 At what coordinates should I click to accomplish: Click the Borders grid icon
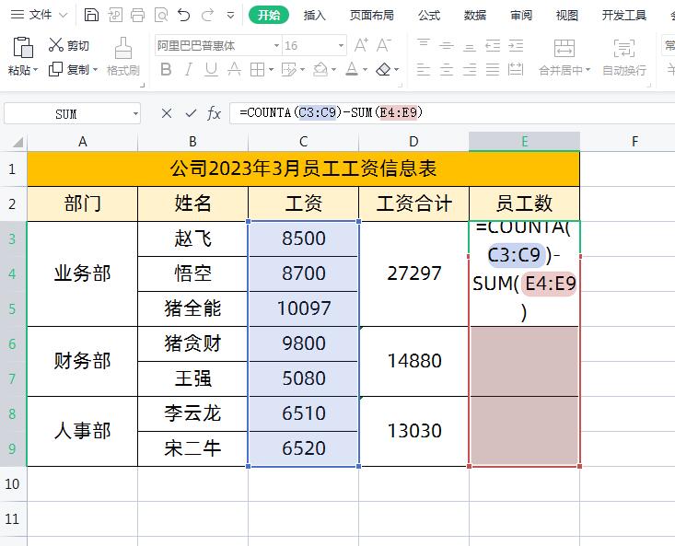tap(257, 69)
